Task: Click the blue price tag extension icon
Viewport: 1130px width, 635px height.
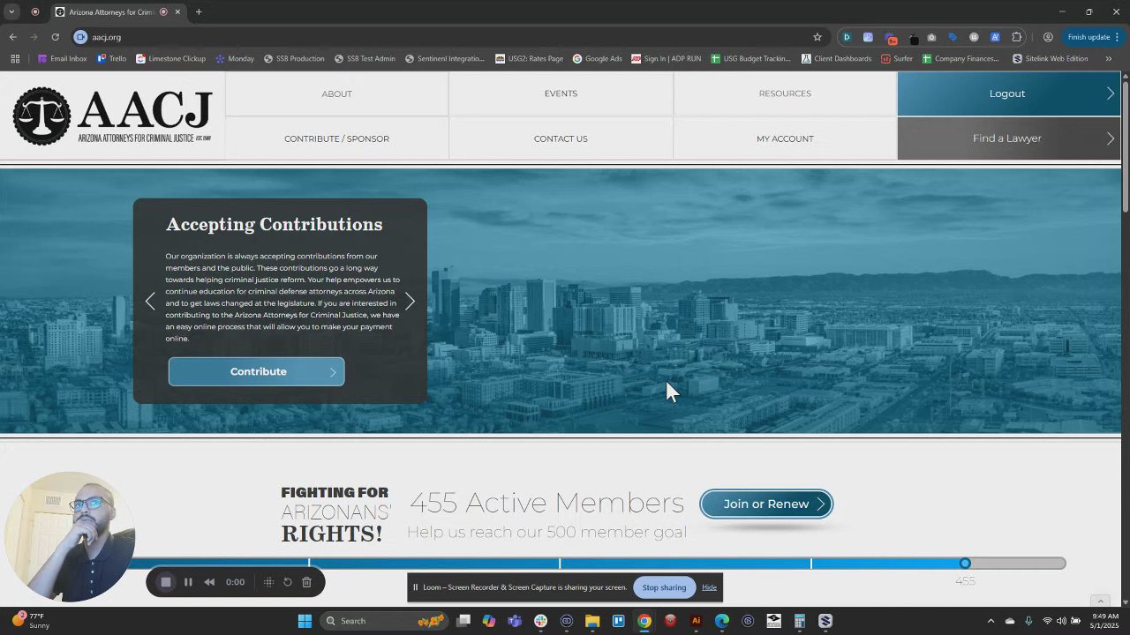Action: (953, 37)
